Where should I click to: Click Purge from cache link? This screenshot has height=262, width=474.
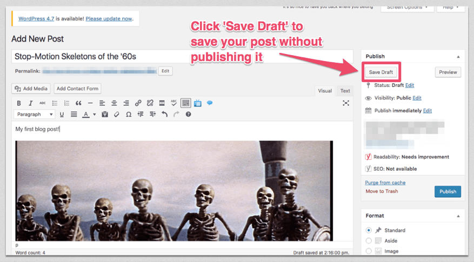(x=385, y=183)
